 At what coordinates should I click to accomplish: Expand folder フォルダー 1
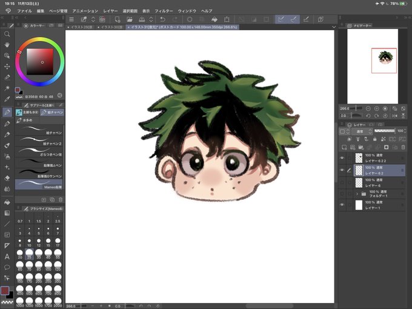tap(357, 194)
